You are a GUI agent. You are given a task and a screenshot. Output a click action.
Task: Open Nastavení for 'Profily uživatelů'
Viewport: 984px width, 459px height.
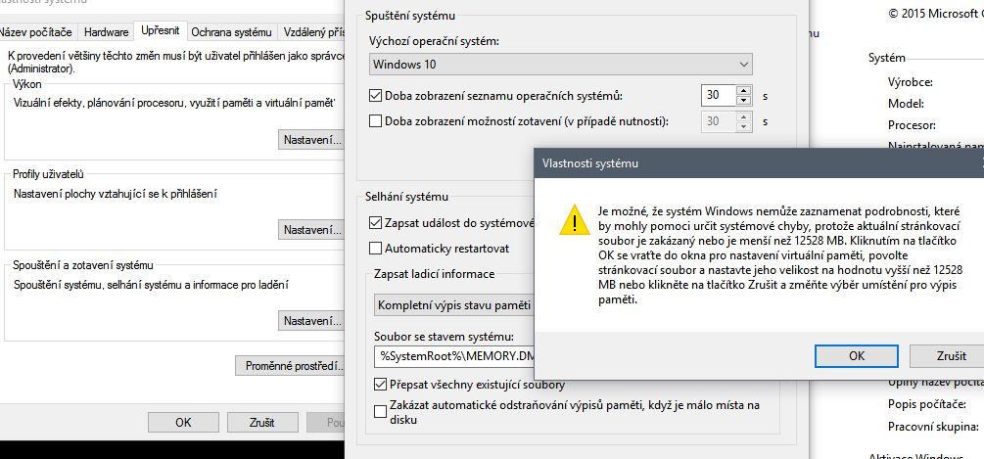[x=311, y=230]
